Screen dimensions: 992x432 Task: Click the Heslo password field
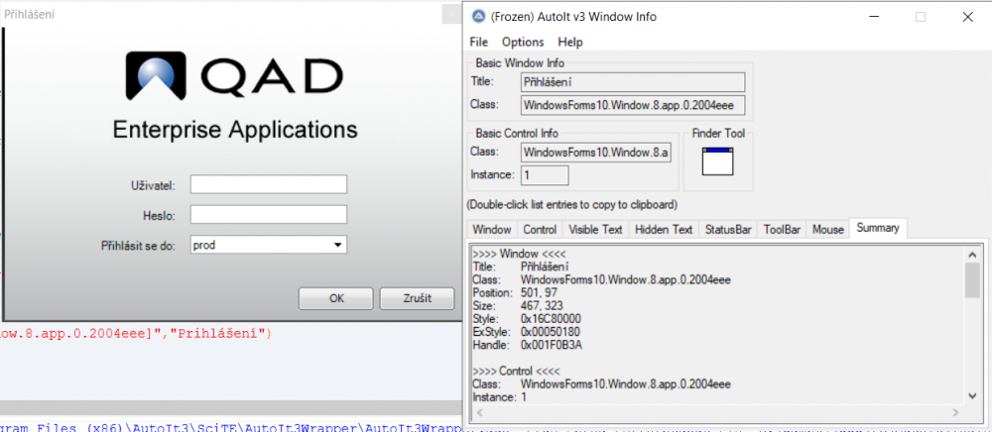[x=268, y=214]
